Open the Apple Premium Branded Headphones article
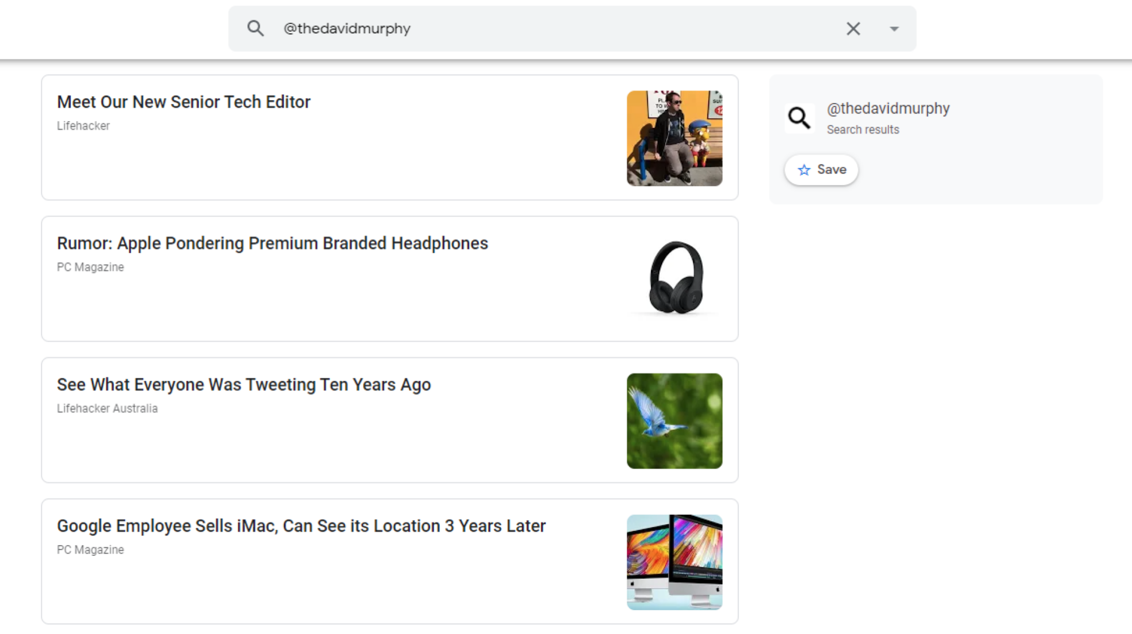Viewport: 1132px width, 634px height. pos(272,243)
